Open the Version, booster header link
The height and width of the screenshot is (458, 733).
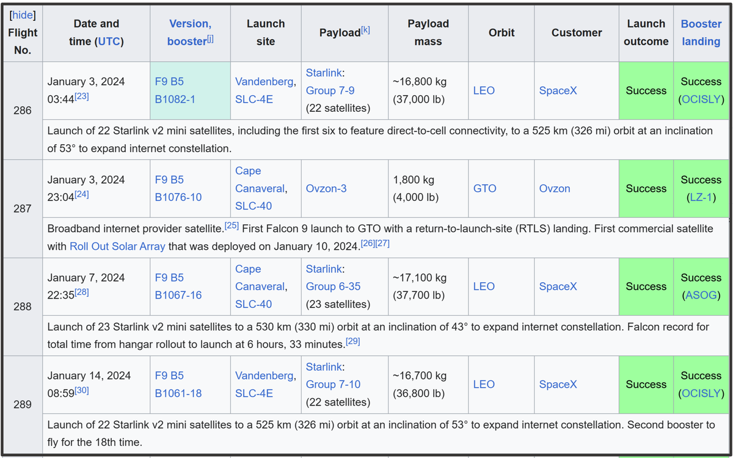click(190, 32)
